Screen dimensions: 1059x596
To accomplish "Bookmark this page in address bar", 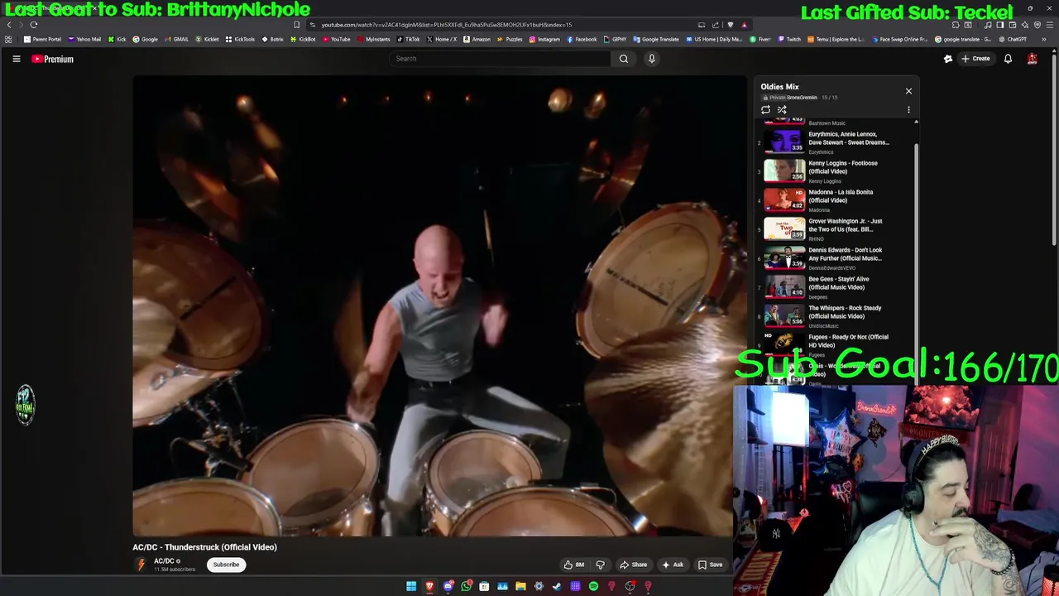I will 296,25.
